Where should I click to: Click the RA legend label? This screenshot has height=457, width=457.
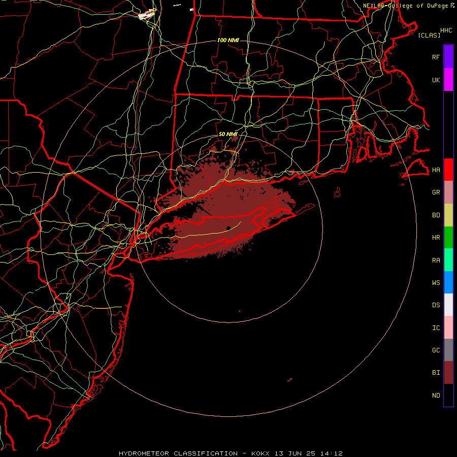pyautogui.click(x=436, y=260)
